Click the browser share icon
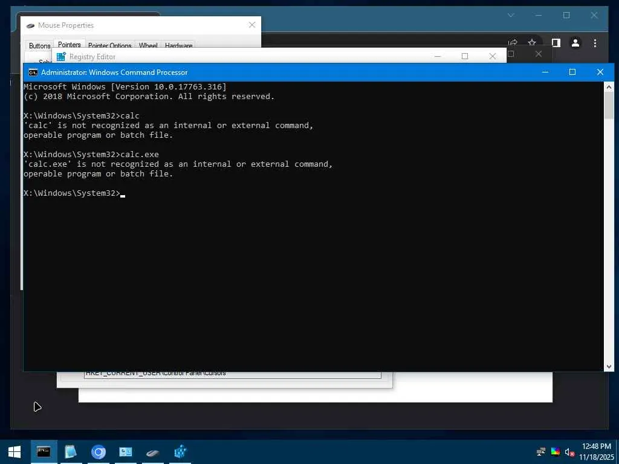619x464 pixels. (513, 43)
